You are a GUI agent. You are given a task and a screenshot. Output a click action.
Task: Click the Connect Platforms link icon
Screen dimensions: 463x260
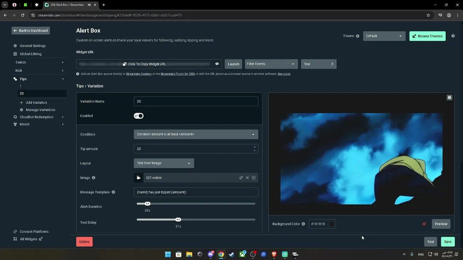pos(15,231)
